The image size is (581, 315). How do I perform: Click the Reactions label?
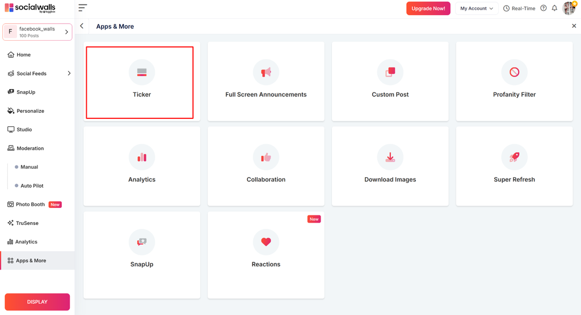266,264
